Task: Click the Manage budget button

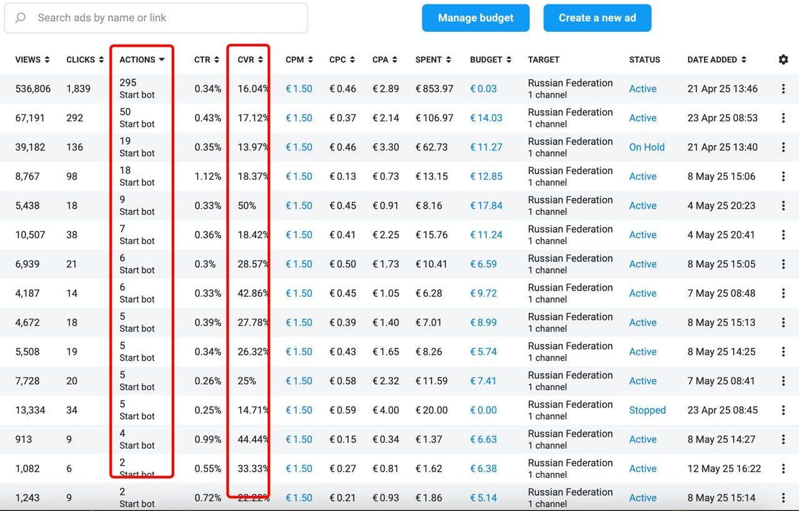Action: tap(476, 18)
